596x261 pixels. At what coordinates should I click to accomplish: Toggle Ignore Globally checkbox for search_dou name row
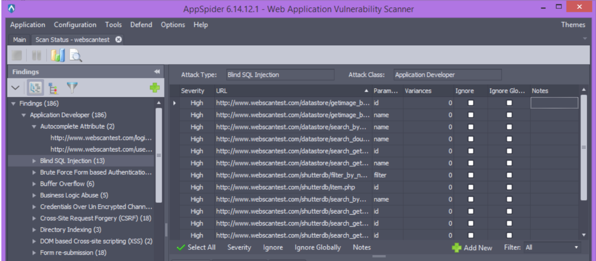[x=509, y=139]
